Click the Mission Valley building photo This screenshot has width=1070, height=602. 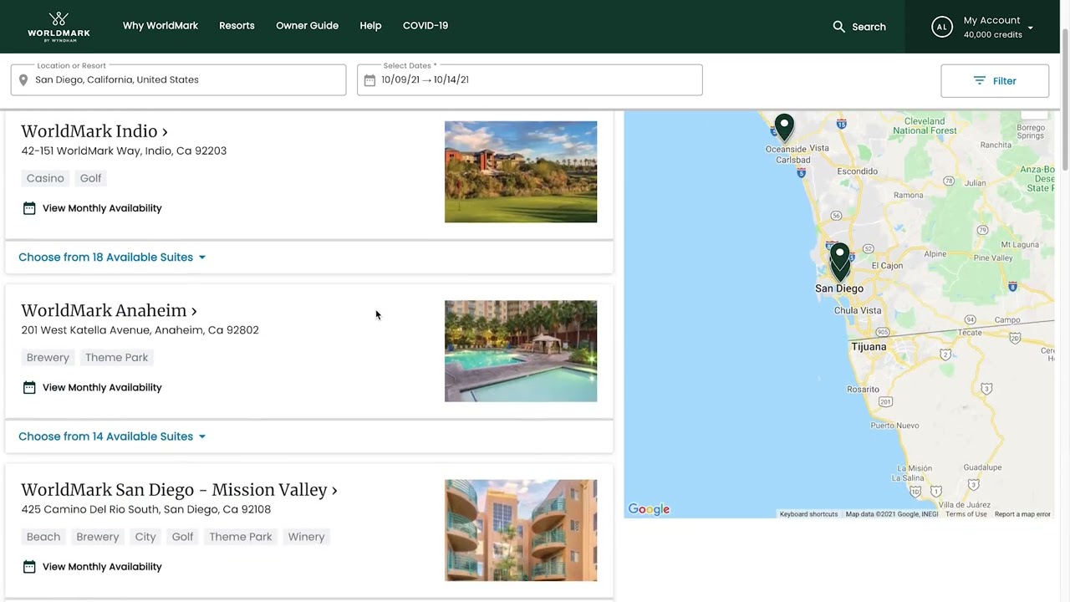click(x=521, y=530)
